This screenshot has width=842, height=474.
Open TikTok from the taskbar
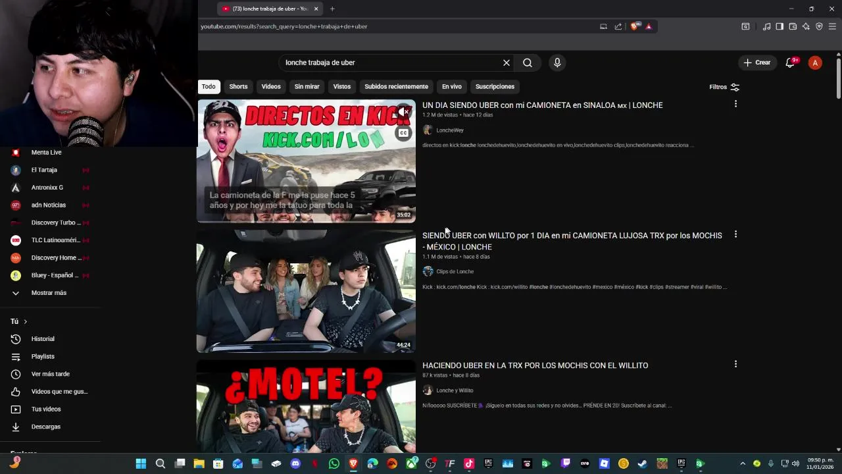pos(469,463)
